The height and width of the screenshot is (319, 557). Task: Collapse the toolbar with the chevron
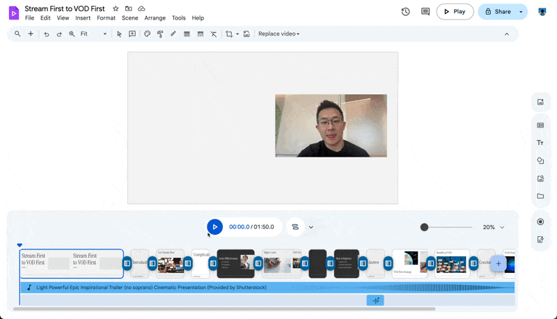click(x=507, y=34)
